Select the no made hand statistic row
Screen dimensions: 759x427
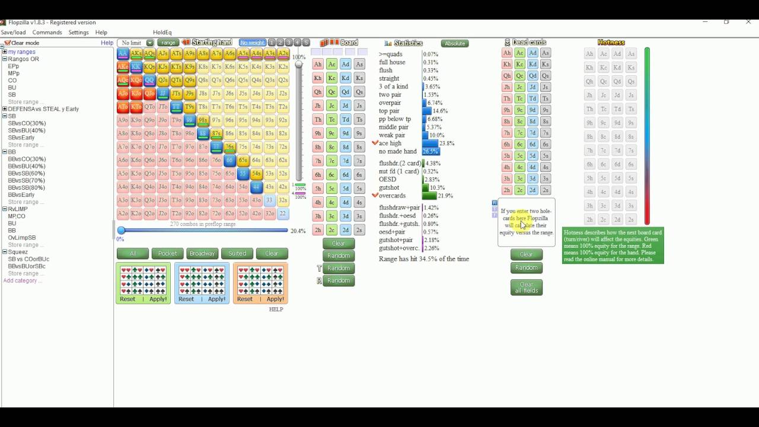coord(409,151)
